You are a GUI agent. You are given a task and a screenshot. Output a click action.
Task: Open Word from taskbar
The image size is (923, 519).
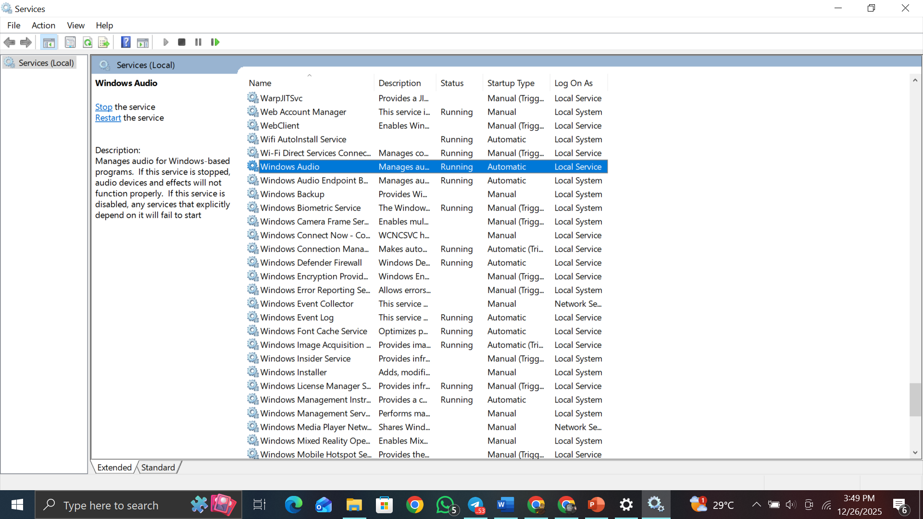pos(505,505)
